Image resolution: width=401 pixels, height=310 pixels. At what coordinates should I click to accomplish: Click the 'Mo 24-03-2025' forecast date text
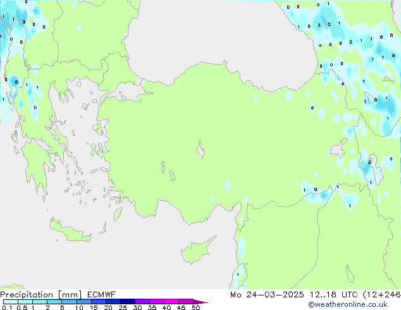(267, 295)
